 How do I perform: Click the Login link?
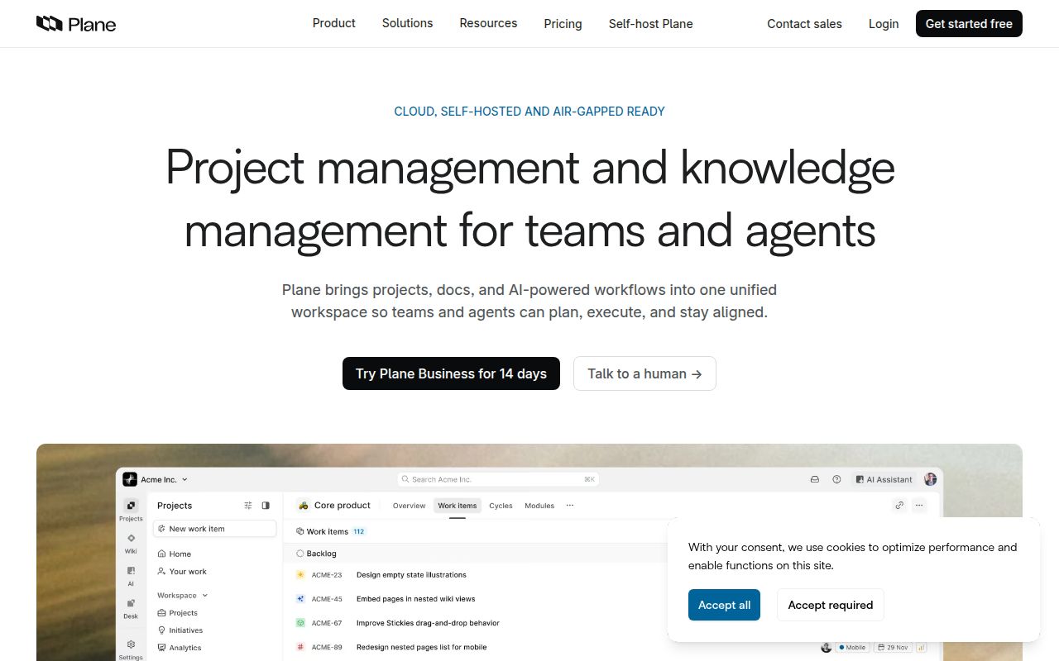pyautogui.click(x=884, y=24)
